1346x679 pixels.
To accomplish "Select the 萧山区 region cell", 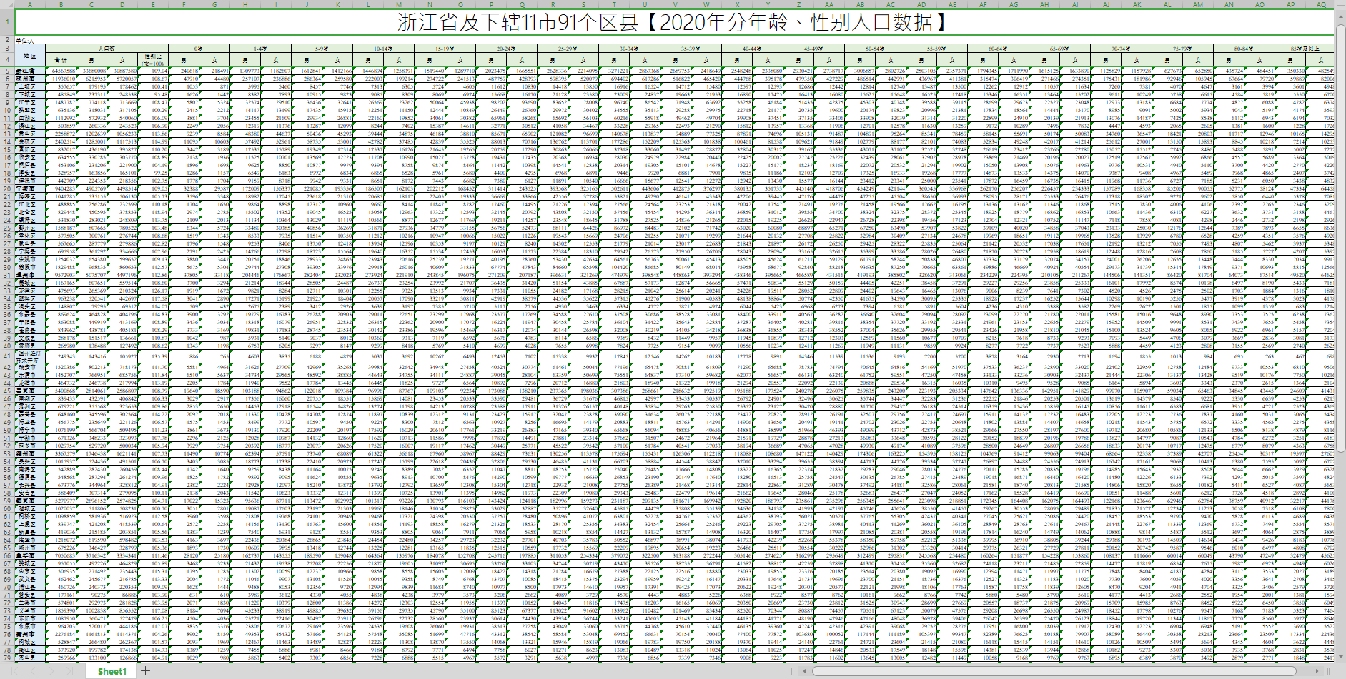I will pyautogui.click(x=29, y=134).
